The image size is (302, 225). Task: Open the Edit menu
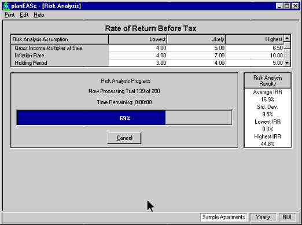coord(24,15)
